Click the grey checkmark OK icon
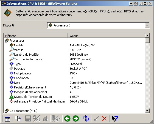 tap(96, 118)
